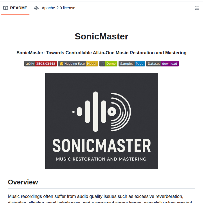
Task: Open the Samples Page badge
Action: point(132,64)
